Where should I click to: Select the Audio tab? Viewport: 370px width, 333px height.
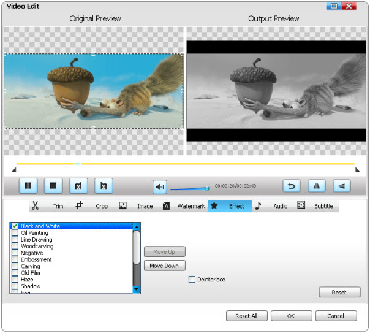click(281, 206)
